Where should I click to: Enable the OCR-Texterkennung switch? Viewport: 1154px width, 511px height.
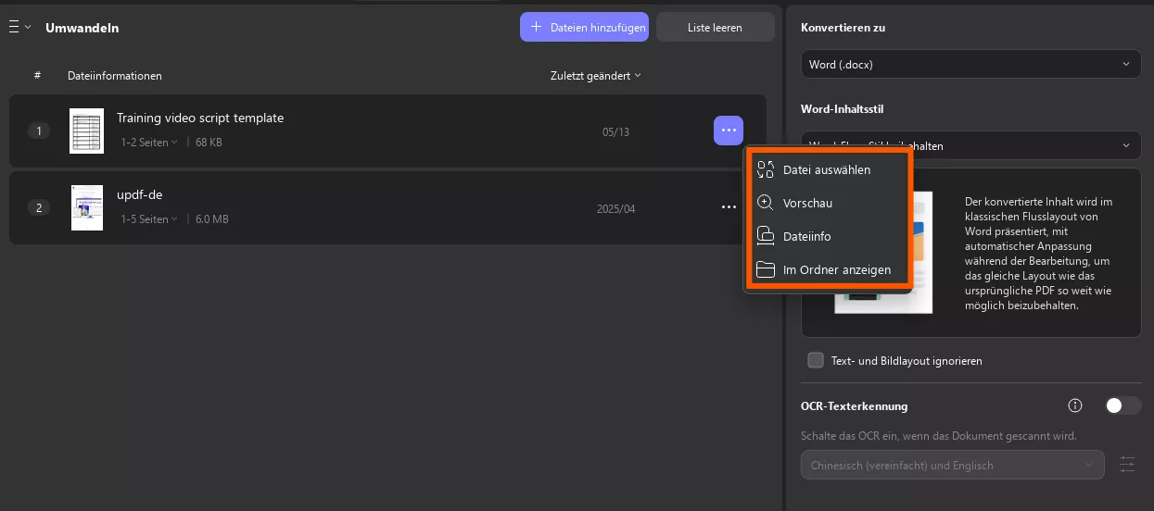1123,405
